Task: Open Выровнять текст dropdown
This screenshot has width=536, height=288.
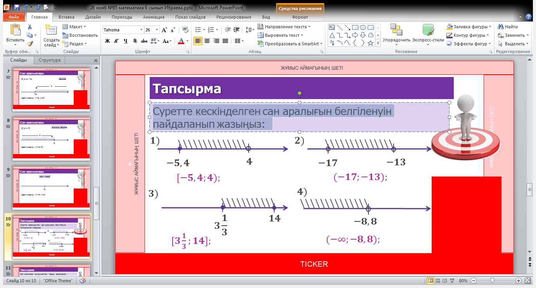Action: coord(280,35)
